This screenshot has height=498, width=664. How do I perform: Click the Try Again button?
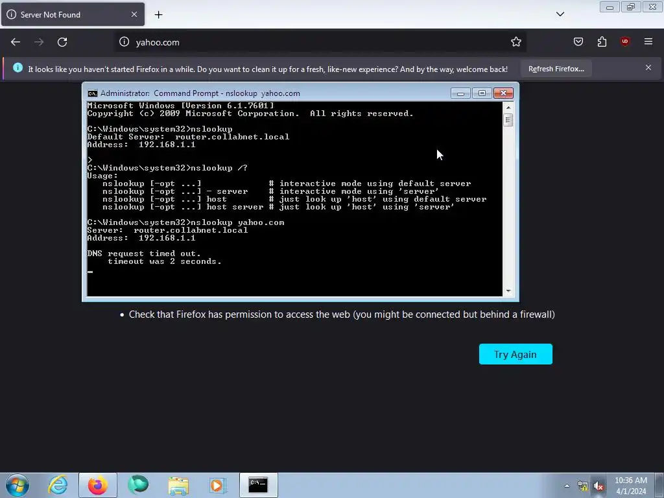516,354
